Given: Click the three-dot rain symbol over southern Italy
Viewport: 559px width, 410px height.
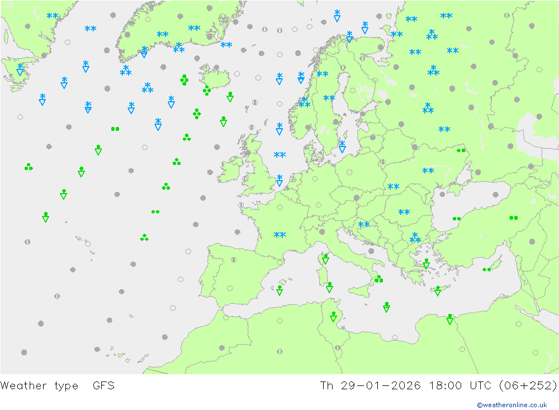Looking at the screenshot, I should coord(378,279).
